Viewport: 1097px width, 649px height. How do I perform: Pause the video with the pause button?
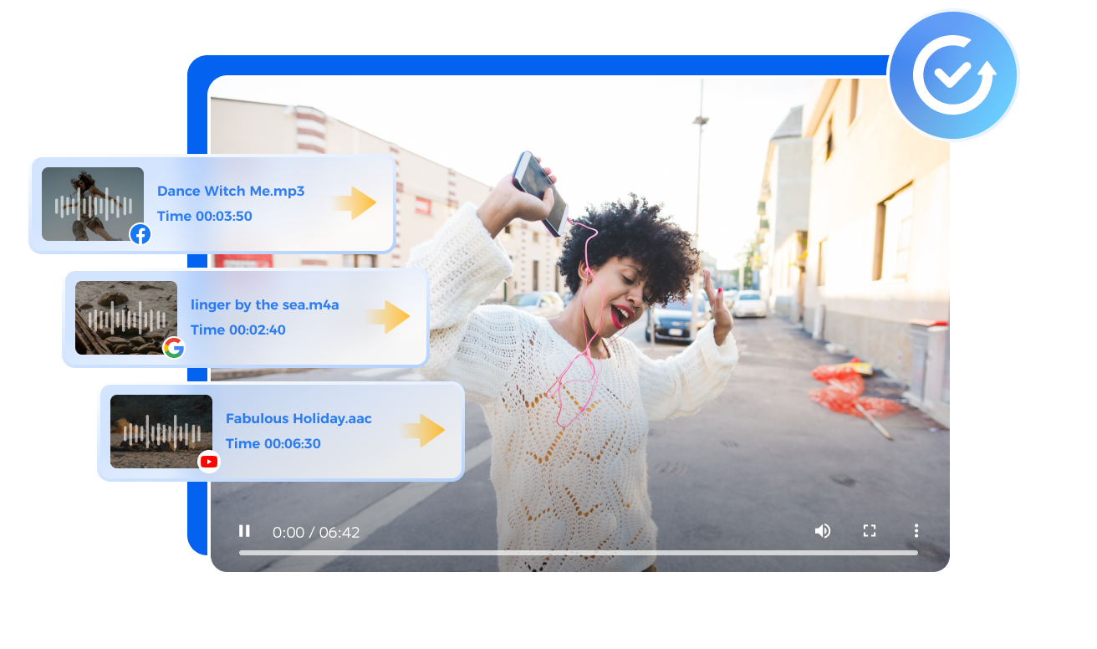(x=244, y=531)
